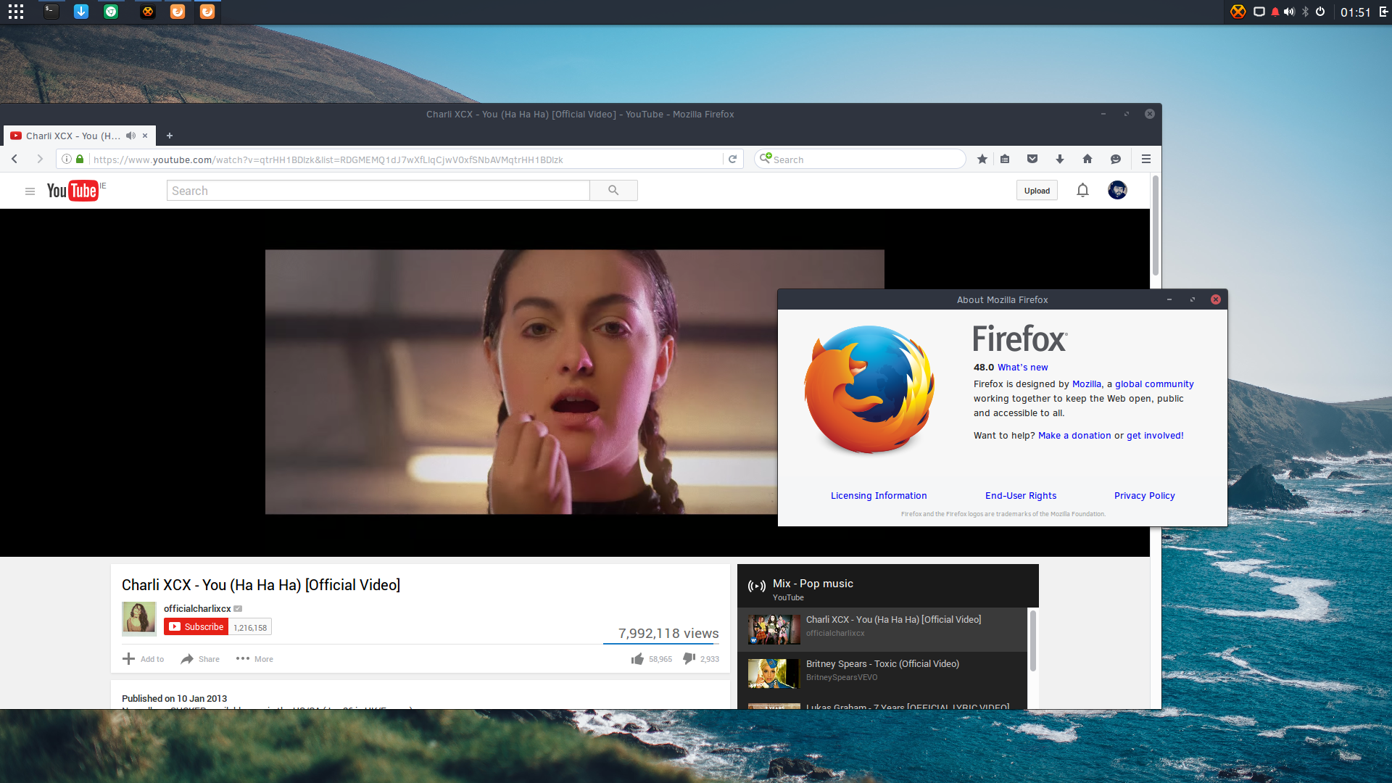Screen dimensions: 1392x783
Task: Open the Pocket save icon
Action: pos(1032,159)
